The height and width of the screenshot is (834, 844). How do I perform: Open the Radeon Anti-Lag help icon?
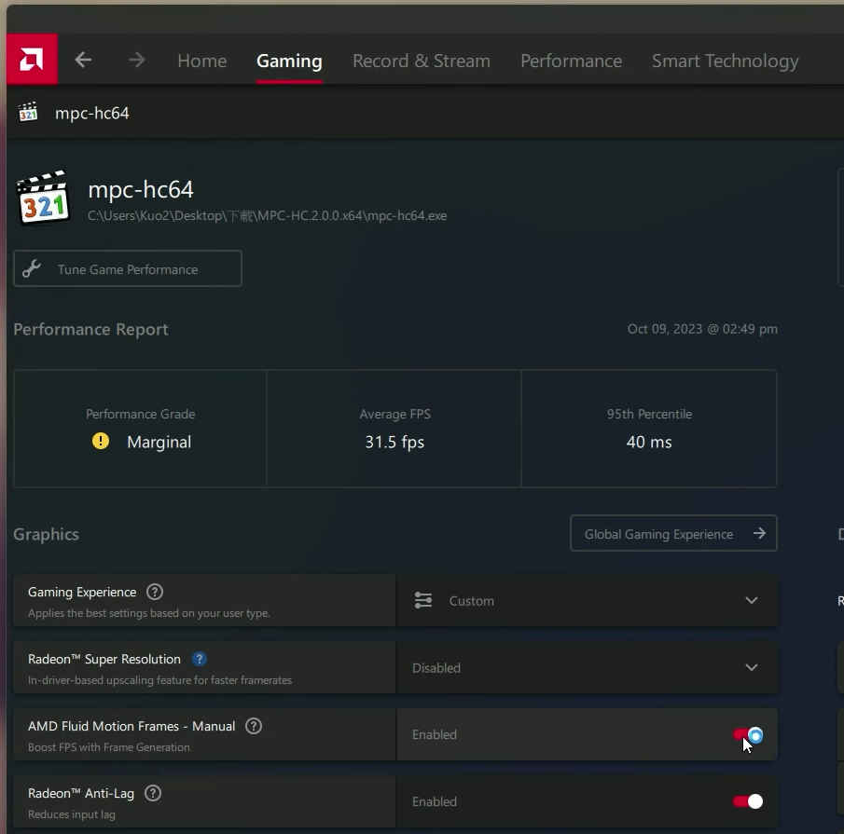[x=153, y=793]
